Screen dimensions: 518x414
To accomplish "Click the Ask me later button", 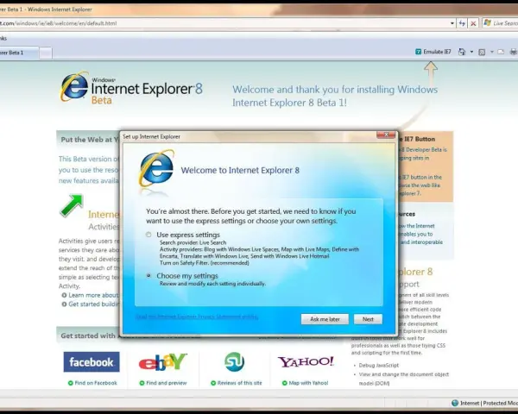I will point(325,319).
